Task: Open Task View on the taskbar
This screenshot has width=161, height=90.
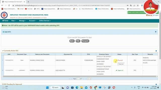Action: point(63,87)
